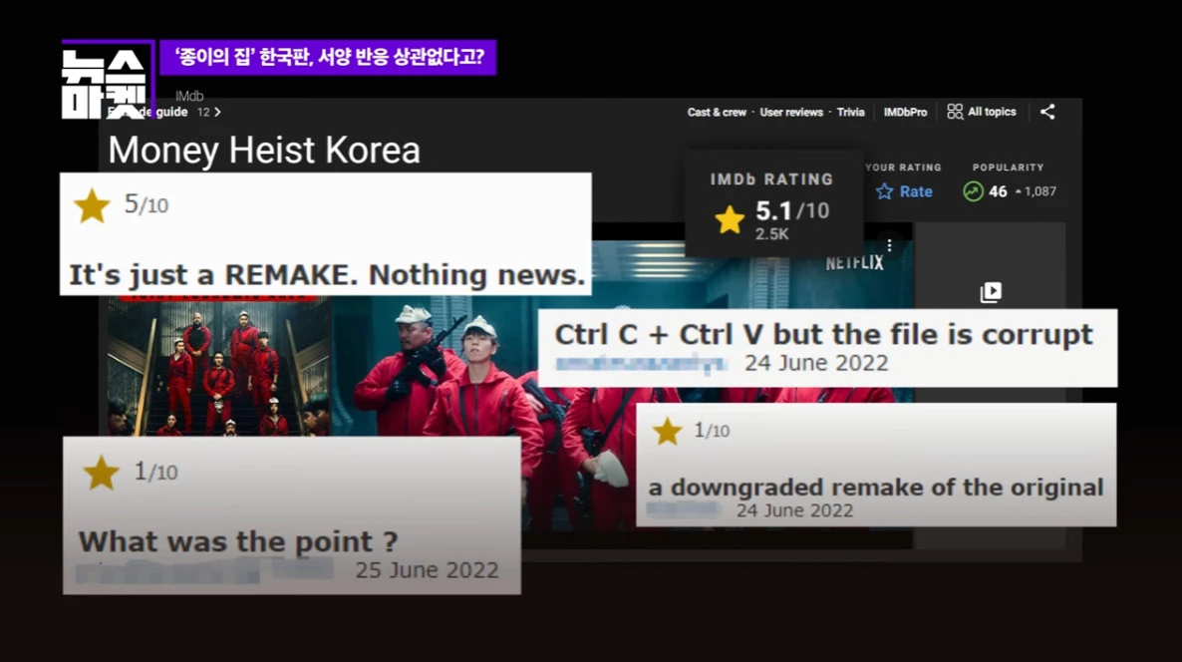Click the purple Korean headline banner

click(328, 57)
